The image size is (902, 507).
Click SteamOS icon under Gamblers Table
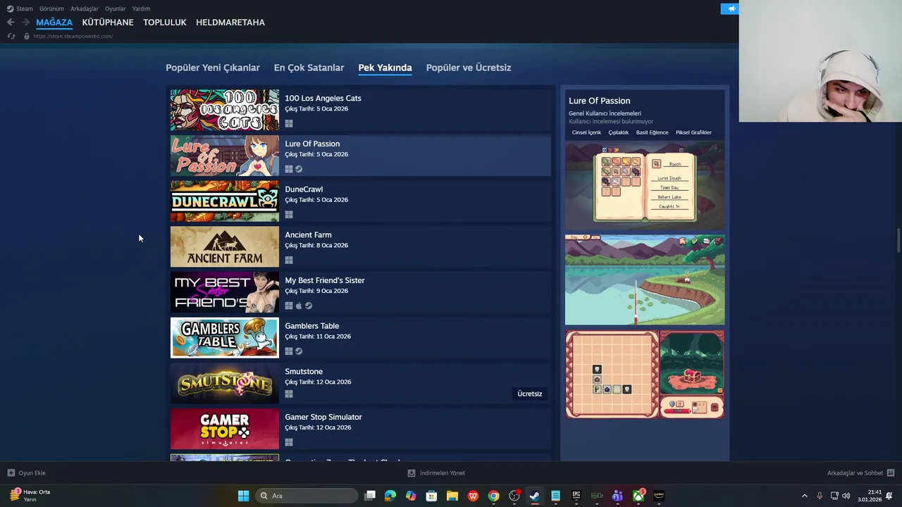[x=299, y=351]
